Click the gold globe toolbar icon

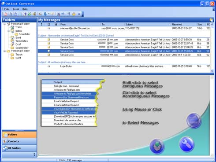click(x=34, y=14)
